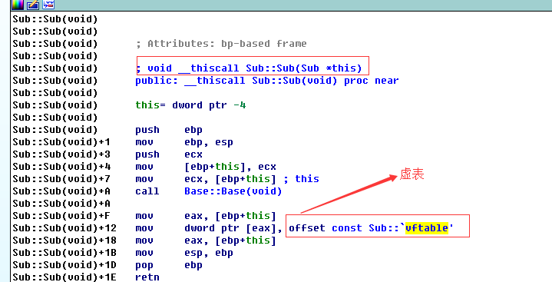
Task: Click the group nodes icon
Action: (x=48, y=5)
